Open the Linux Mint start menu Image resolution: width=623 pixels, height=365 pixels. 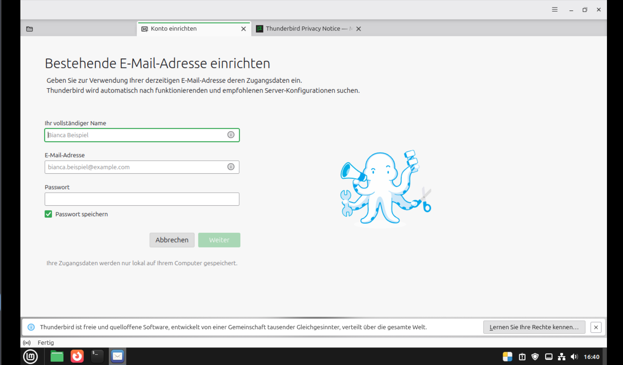coord(31,356)
